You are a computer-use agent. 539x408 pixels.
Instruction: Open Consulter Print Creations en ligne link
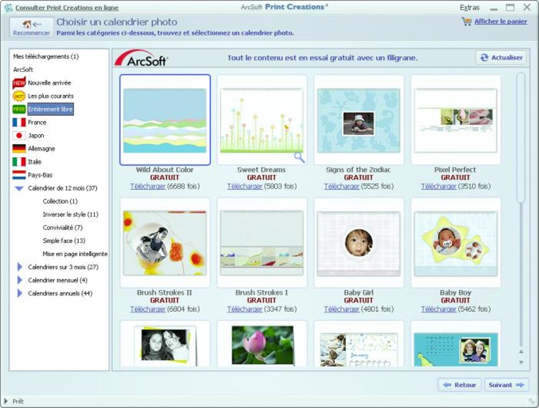tap(67, 7)
